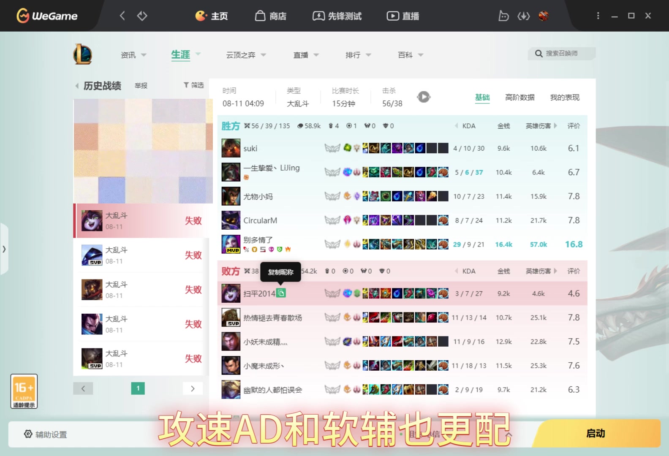Image resolution: width=669 pixels, height=456 pixels.
Task: Click player name 一生挚爱丶LiJing
Action: [272, 168]
